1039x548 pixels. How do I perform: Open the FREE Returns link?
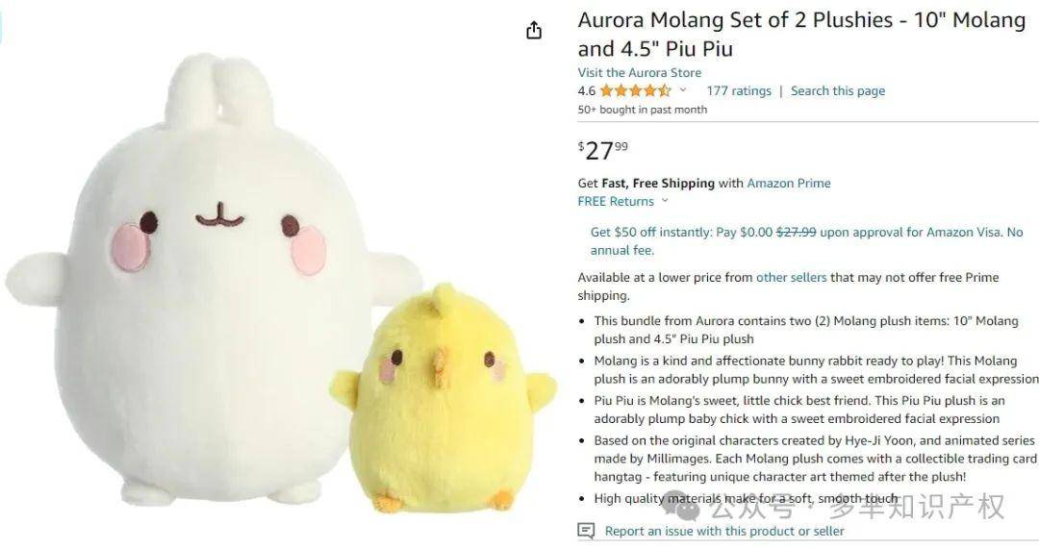tap(616, 201)
